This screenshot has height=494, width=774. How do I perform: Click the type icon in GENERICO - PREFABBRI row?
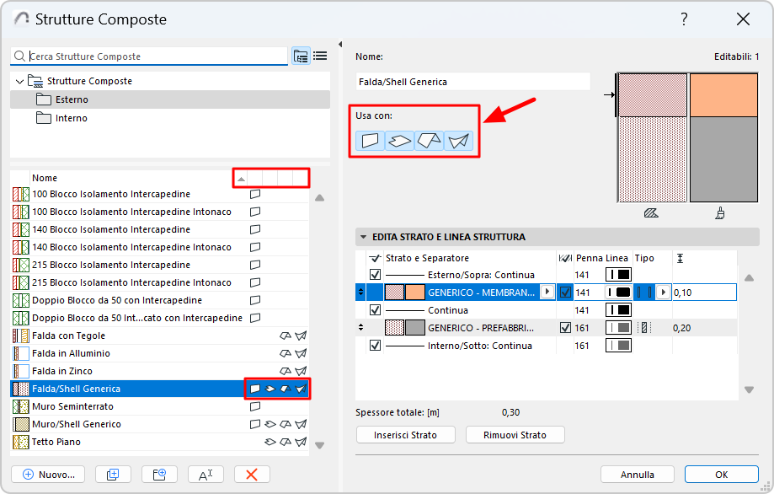pos(644,328)
